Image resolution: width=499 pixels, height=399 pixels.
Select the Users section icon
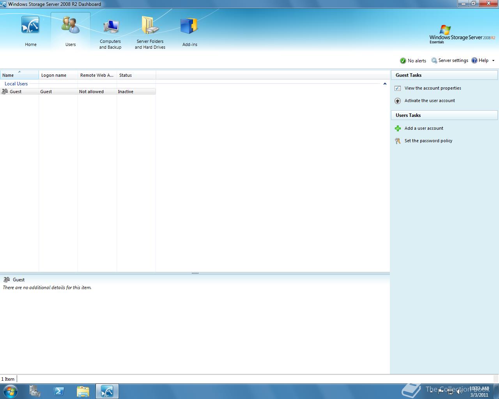coord(71,25)
